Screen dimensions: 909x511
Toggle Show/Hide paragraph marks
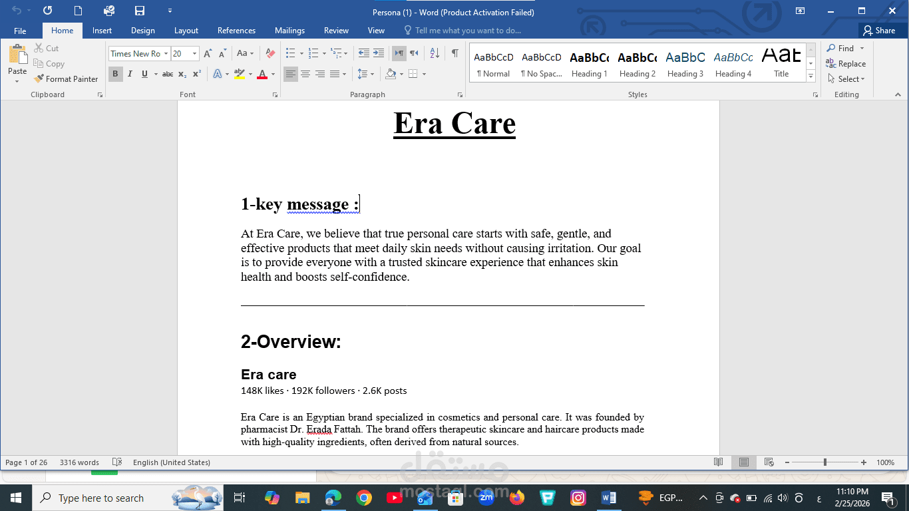[x=454, y=53]
